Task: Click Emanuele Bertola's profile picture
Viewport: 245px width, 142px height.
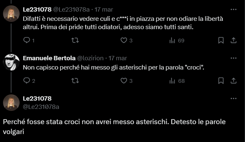Action: click(x=11, y=62)
